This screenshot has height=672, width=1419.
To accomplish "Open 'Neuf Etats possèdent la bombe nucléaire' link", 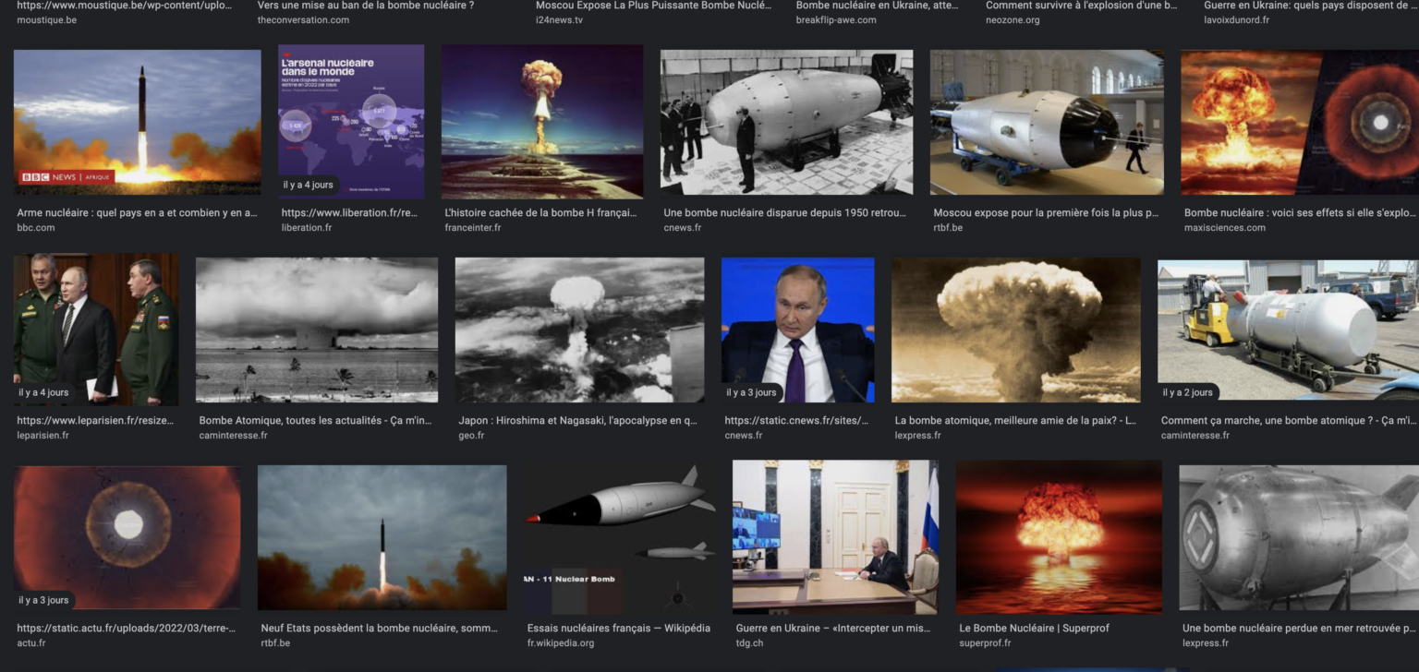I will click(x=379, y=629).
